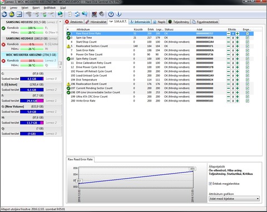This screenshot has width=267, height=212.
Task: Toggle the enable checkbox for Current Pending Sector Count
Action: (x=248, y=88)
